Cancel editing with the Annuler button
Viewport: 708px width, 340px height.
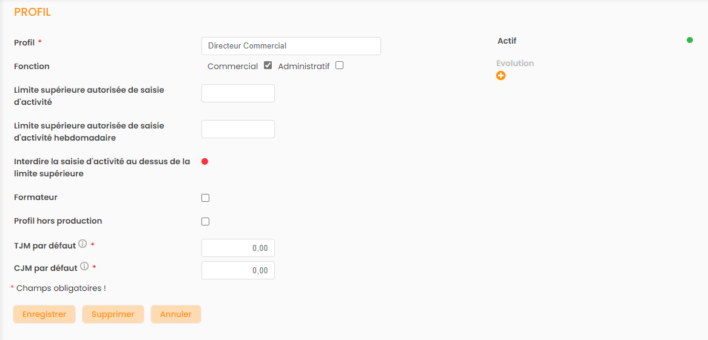point(176,315)
